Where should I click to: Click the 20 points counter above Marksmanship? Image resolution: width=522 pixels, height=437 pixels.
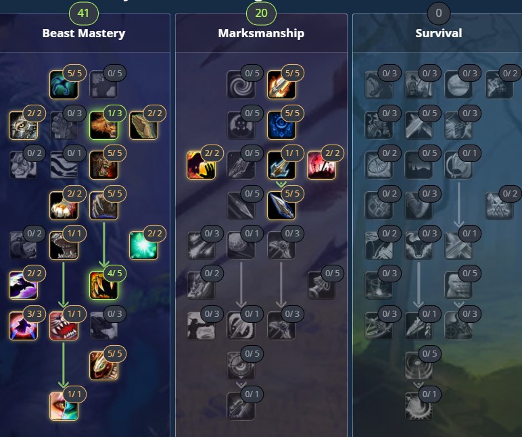(261, 14)
